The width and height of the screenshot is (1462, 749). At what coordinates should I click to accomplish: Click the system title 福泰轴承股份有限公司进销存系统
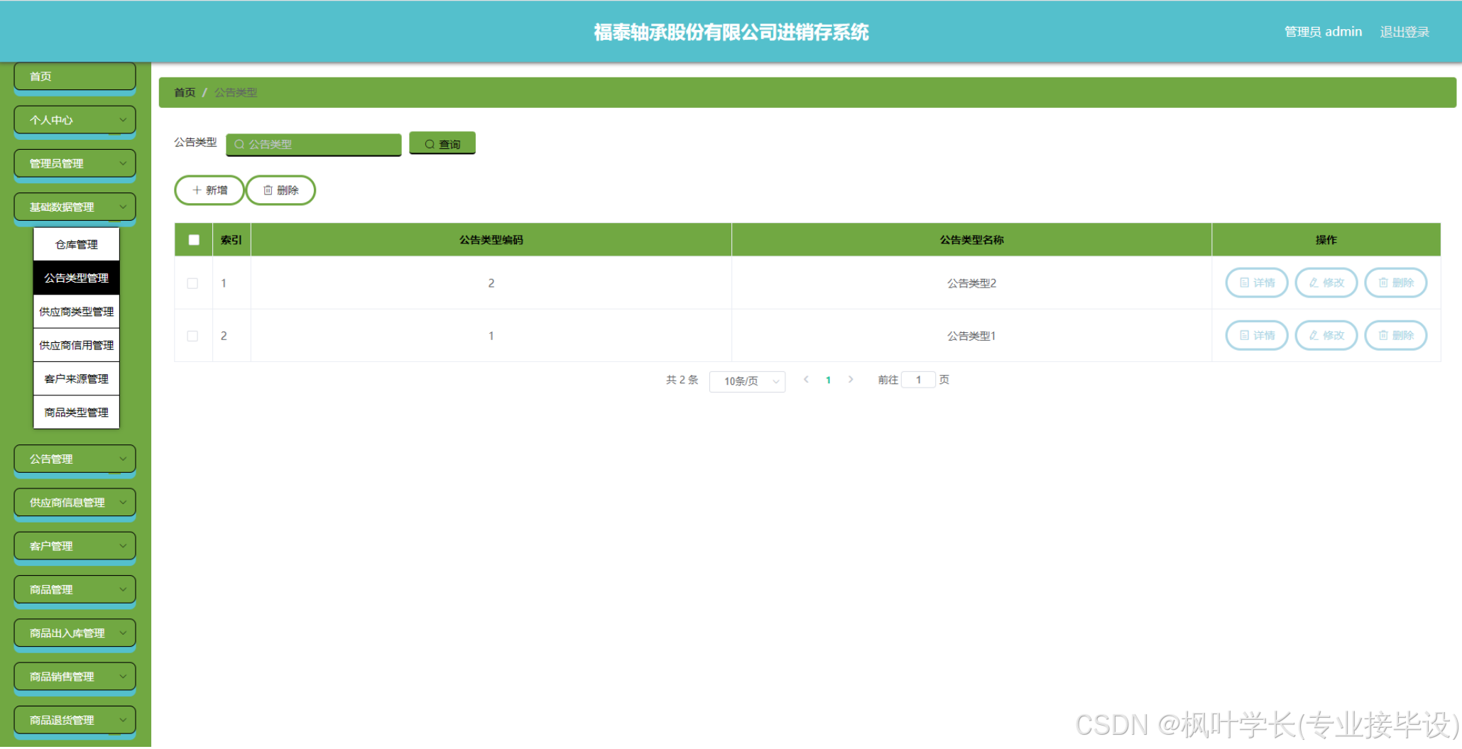(731, 32)
